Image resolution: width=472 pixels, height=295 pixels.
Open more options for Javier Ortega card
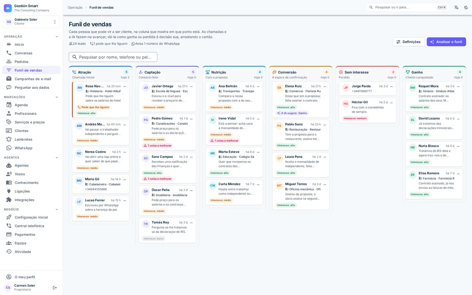point(191,86)
